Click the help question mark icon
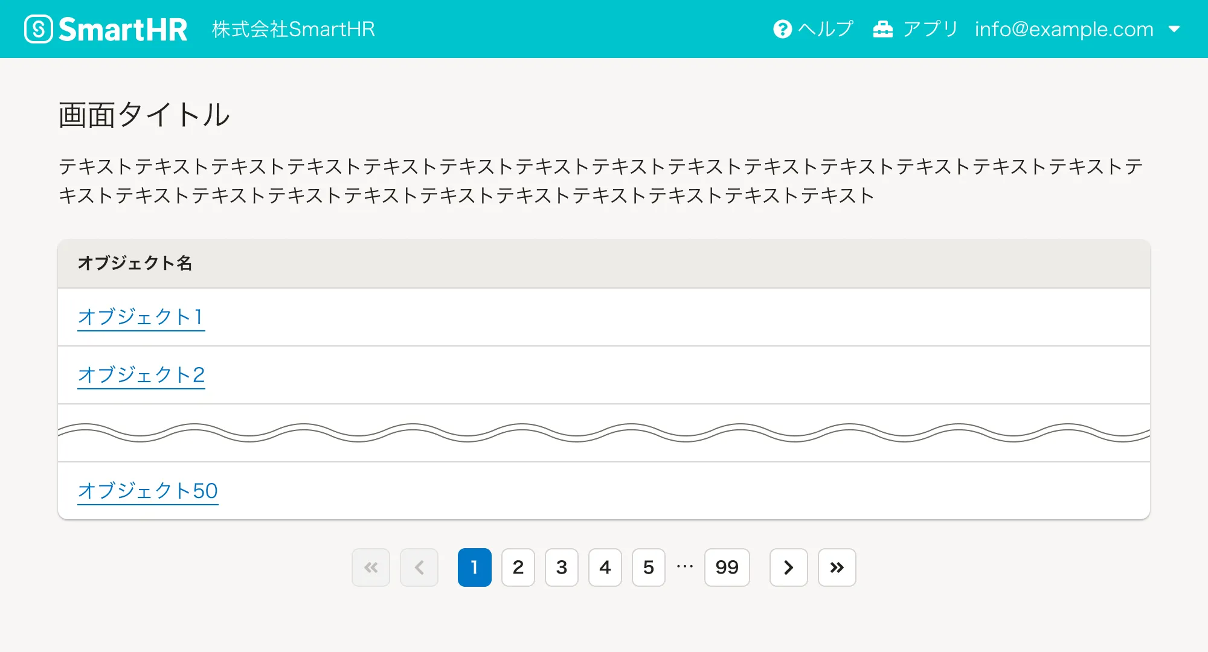The width and height of the screenshot is (1208, 652). [782, 29]
